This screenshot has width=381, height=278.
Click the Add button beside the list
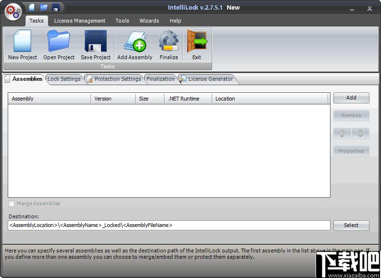point(351,98)
